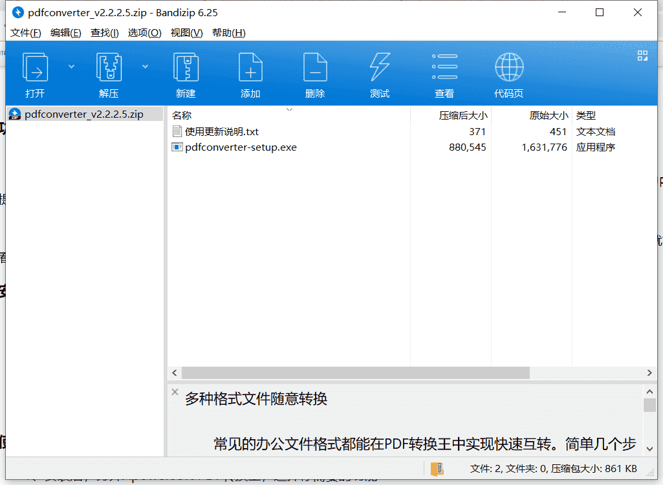Click the sort chevron above the 名称 column

289,109
